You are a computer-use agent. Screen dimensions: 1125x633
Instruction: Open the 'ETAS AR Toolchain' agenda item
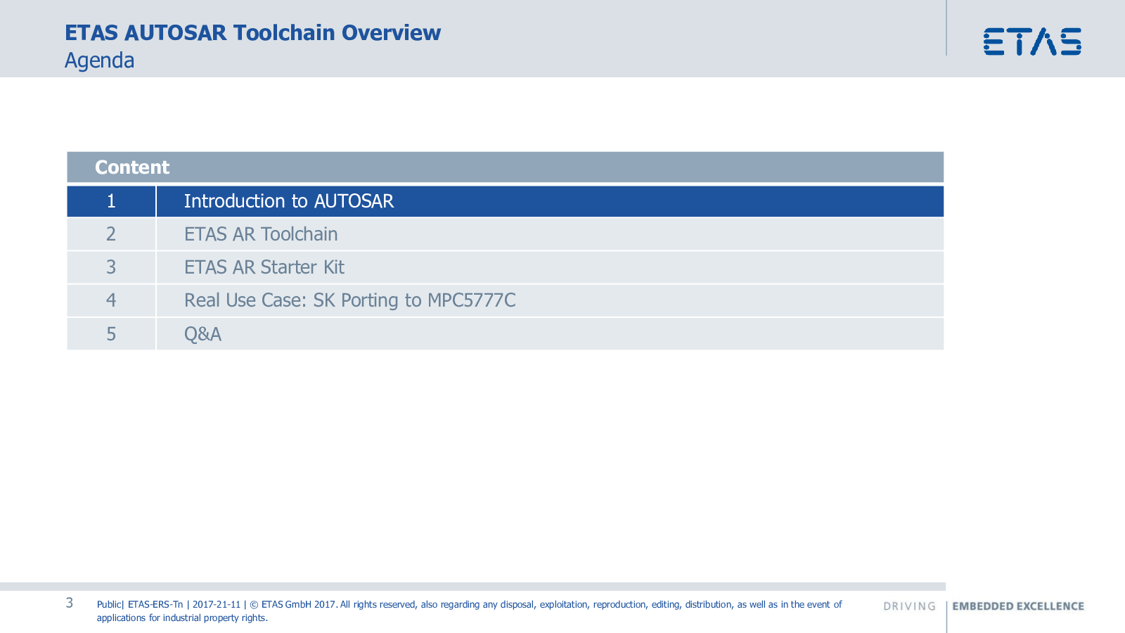[x=261, y=234]
